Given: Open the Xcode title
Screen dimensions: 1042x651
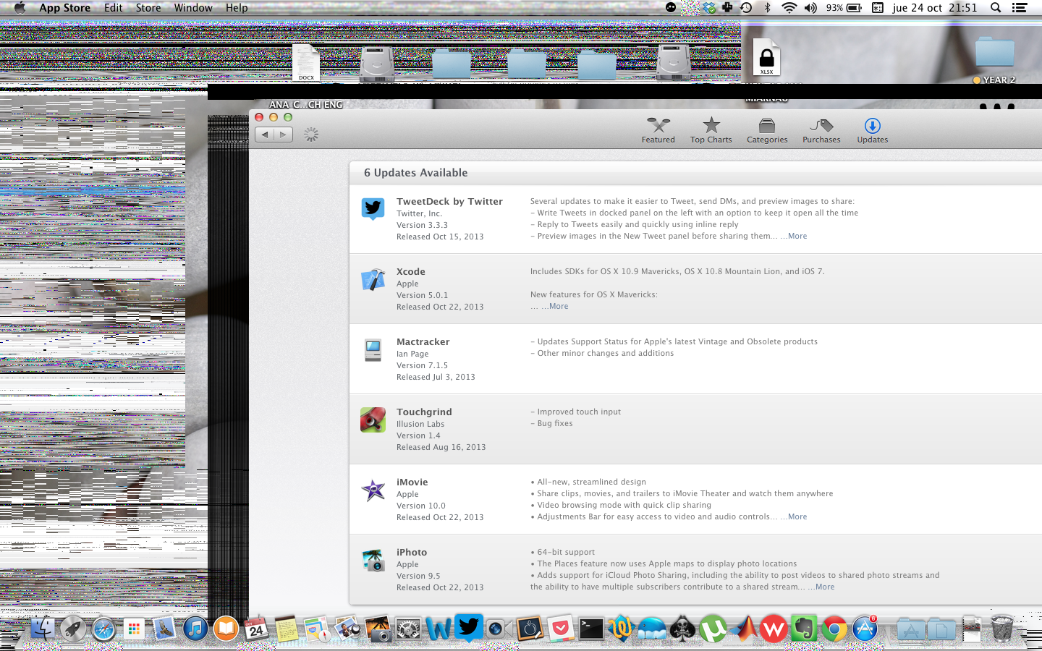Looking at the screenshot, I should (410, 271).
